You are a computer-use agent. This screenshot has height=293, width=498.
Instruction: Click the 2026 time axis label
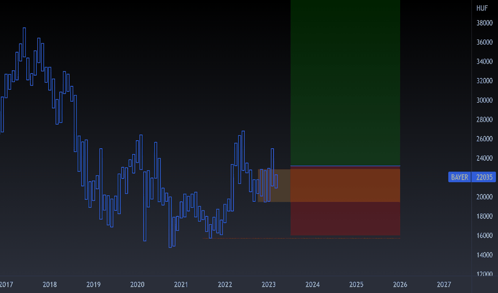point(400,284)
